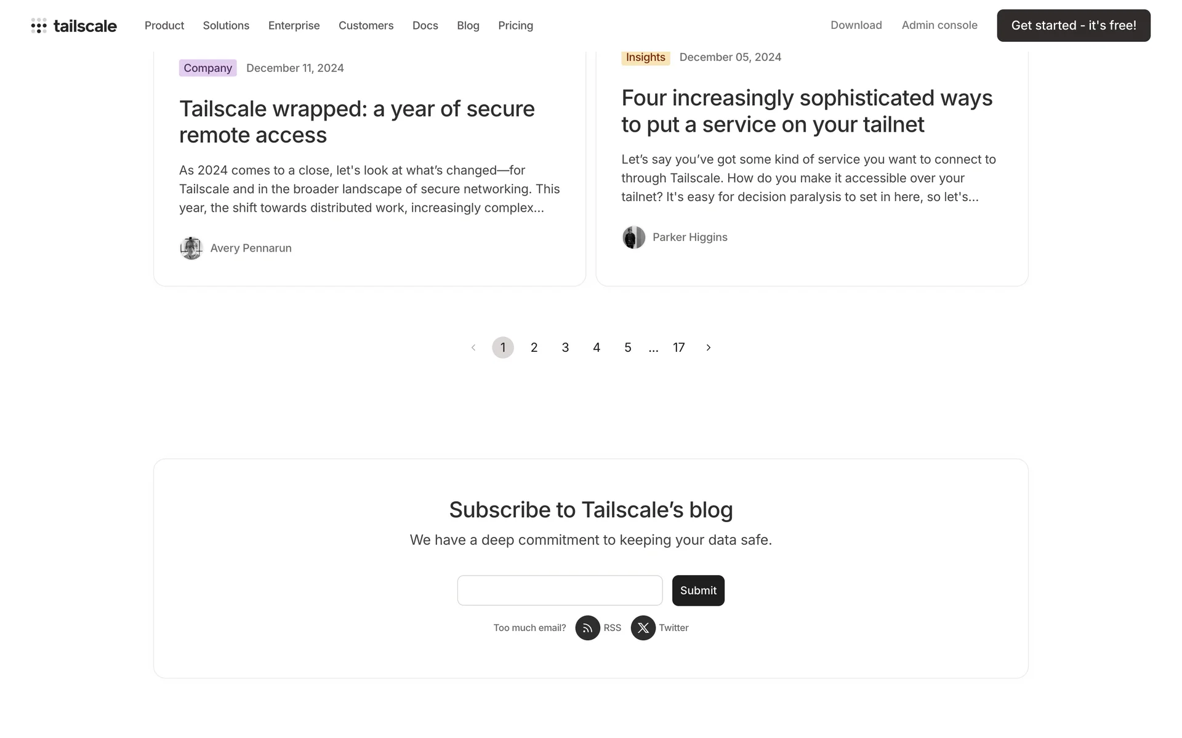The image size is (1182, 738).
Task: Click Avery Pennarun's avatar photo
Action: [191, 248]
